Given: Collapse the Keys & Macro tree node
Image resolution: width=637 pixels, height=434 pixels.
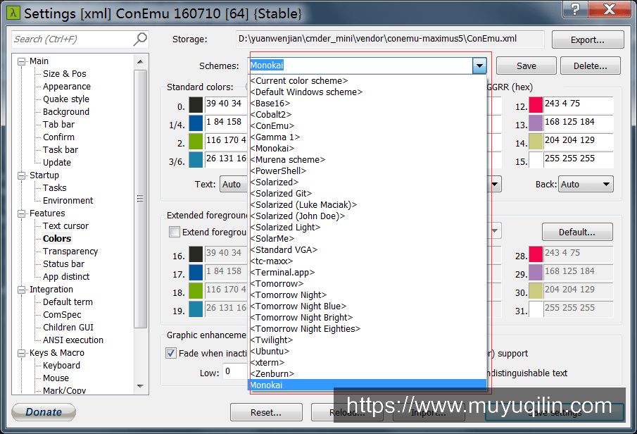Looking at the screenshot, I should (21, 354).
